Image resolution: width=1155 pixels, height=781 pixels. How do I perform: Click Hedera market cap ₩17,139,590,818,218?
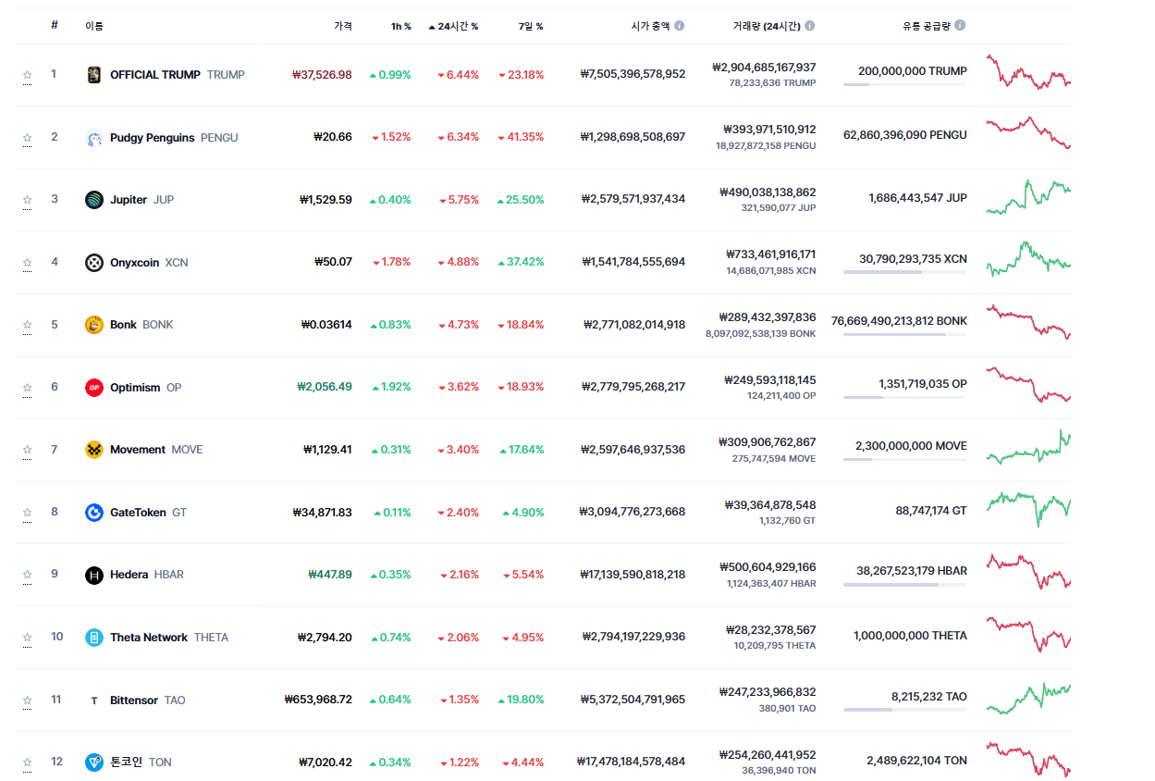(x=633, y=575)
